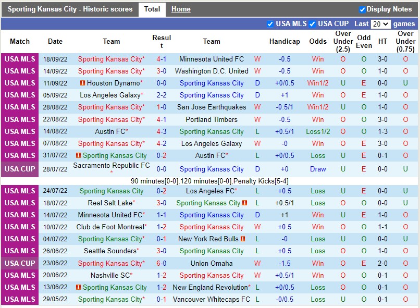
Task: Click the red card icon next to New York Red Bulls
Action: (243, 238)
